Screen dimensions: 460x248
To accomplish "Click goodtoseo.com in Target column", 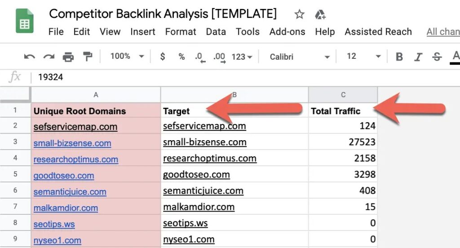I will pos(196,174).
